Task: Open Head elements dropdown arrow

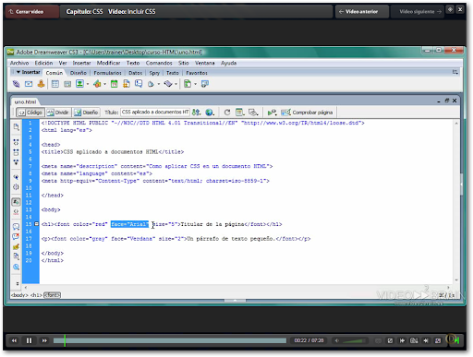Action: coord(159,84)
